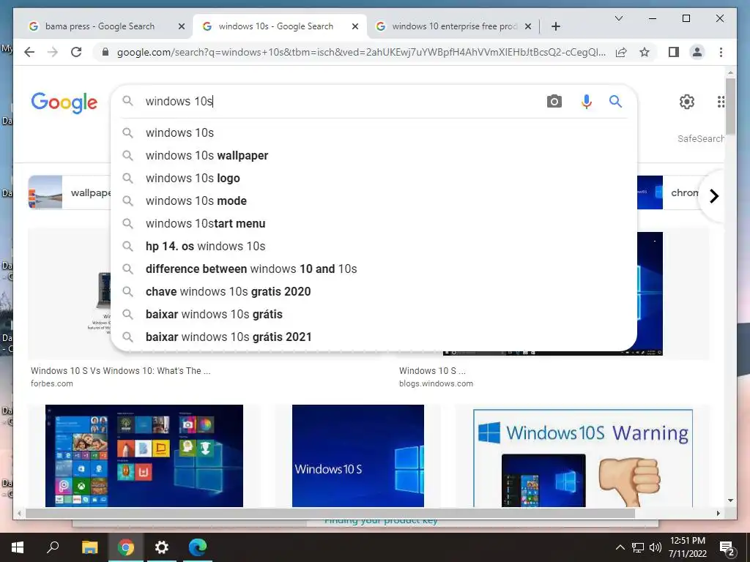Screen dimensions: 750x562
Task: Choose suggestion 'windows 10s'
Action: tap(373, 133)
